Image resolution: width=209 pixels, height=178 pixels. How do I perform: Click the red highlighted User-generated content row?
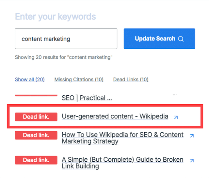click(x=105, y=116)
